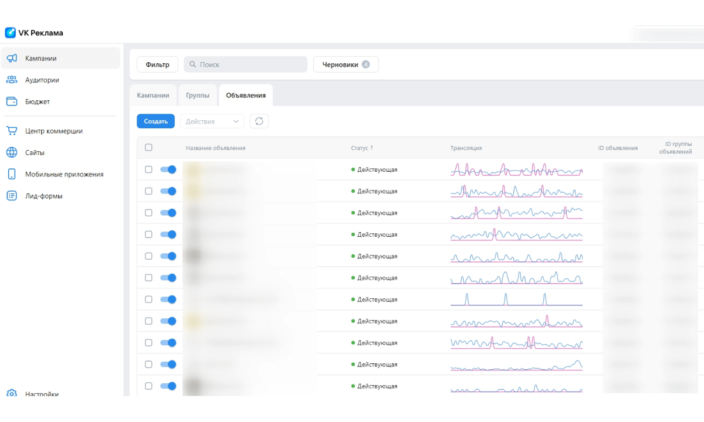704x422 pixels.
Task: Select the row whose chart has three isolated spikes
Action: (148, 300)
